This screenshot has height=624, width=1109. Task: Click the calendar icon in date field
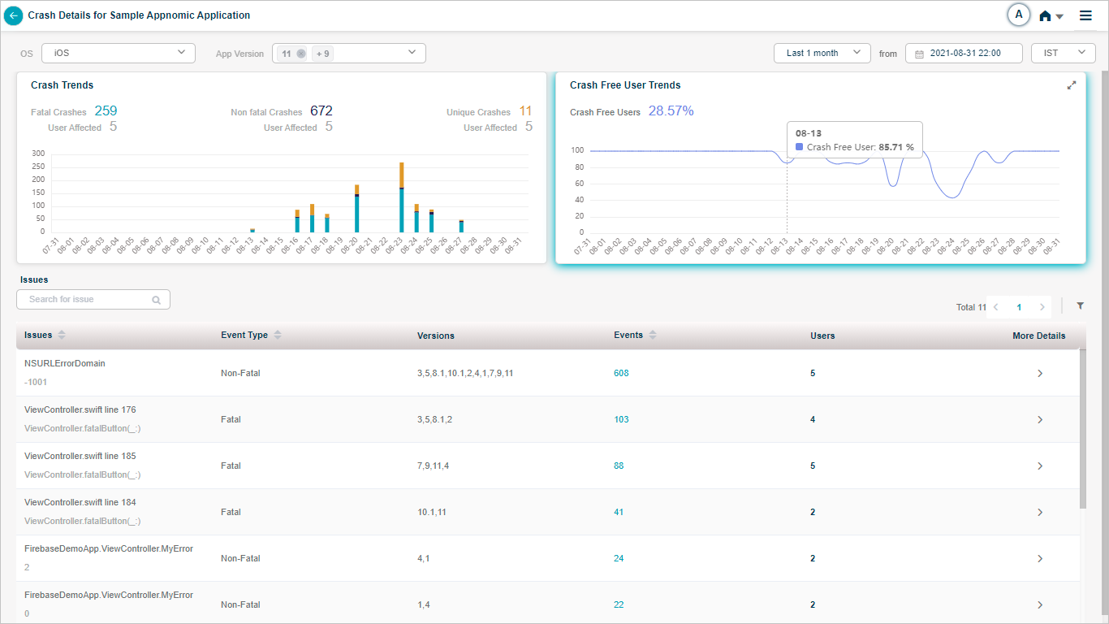coord(919,54)
